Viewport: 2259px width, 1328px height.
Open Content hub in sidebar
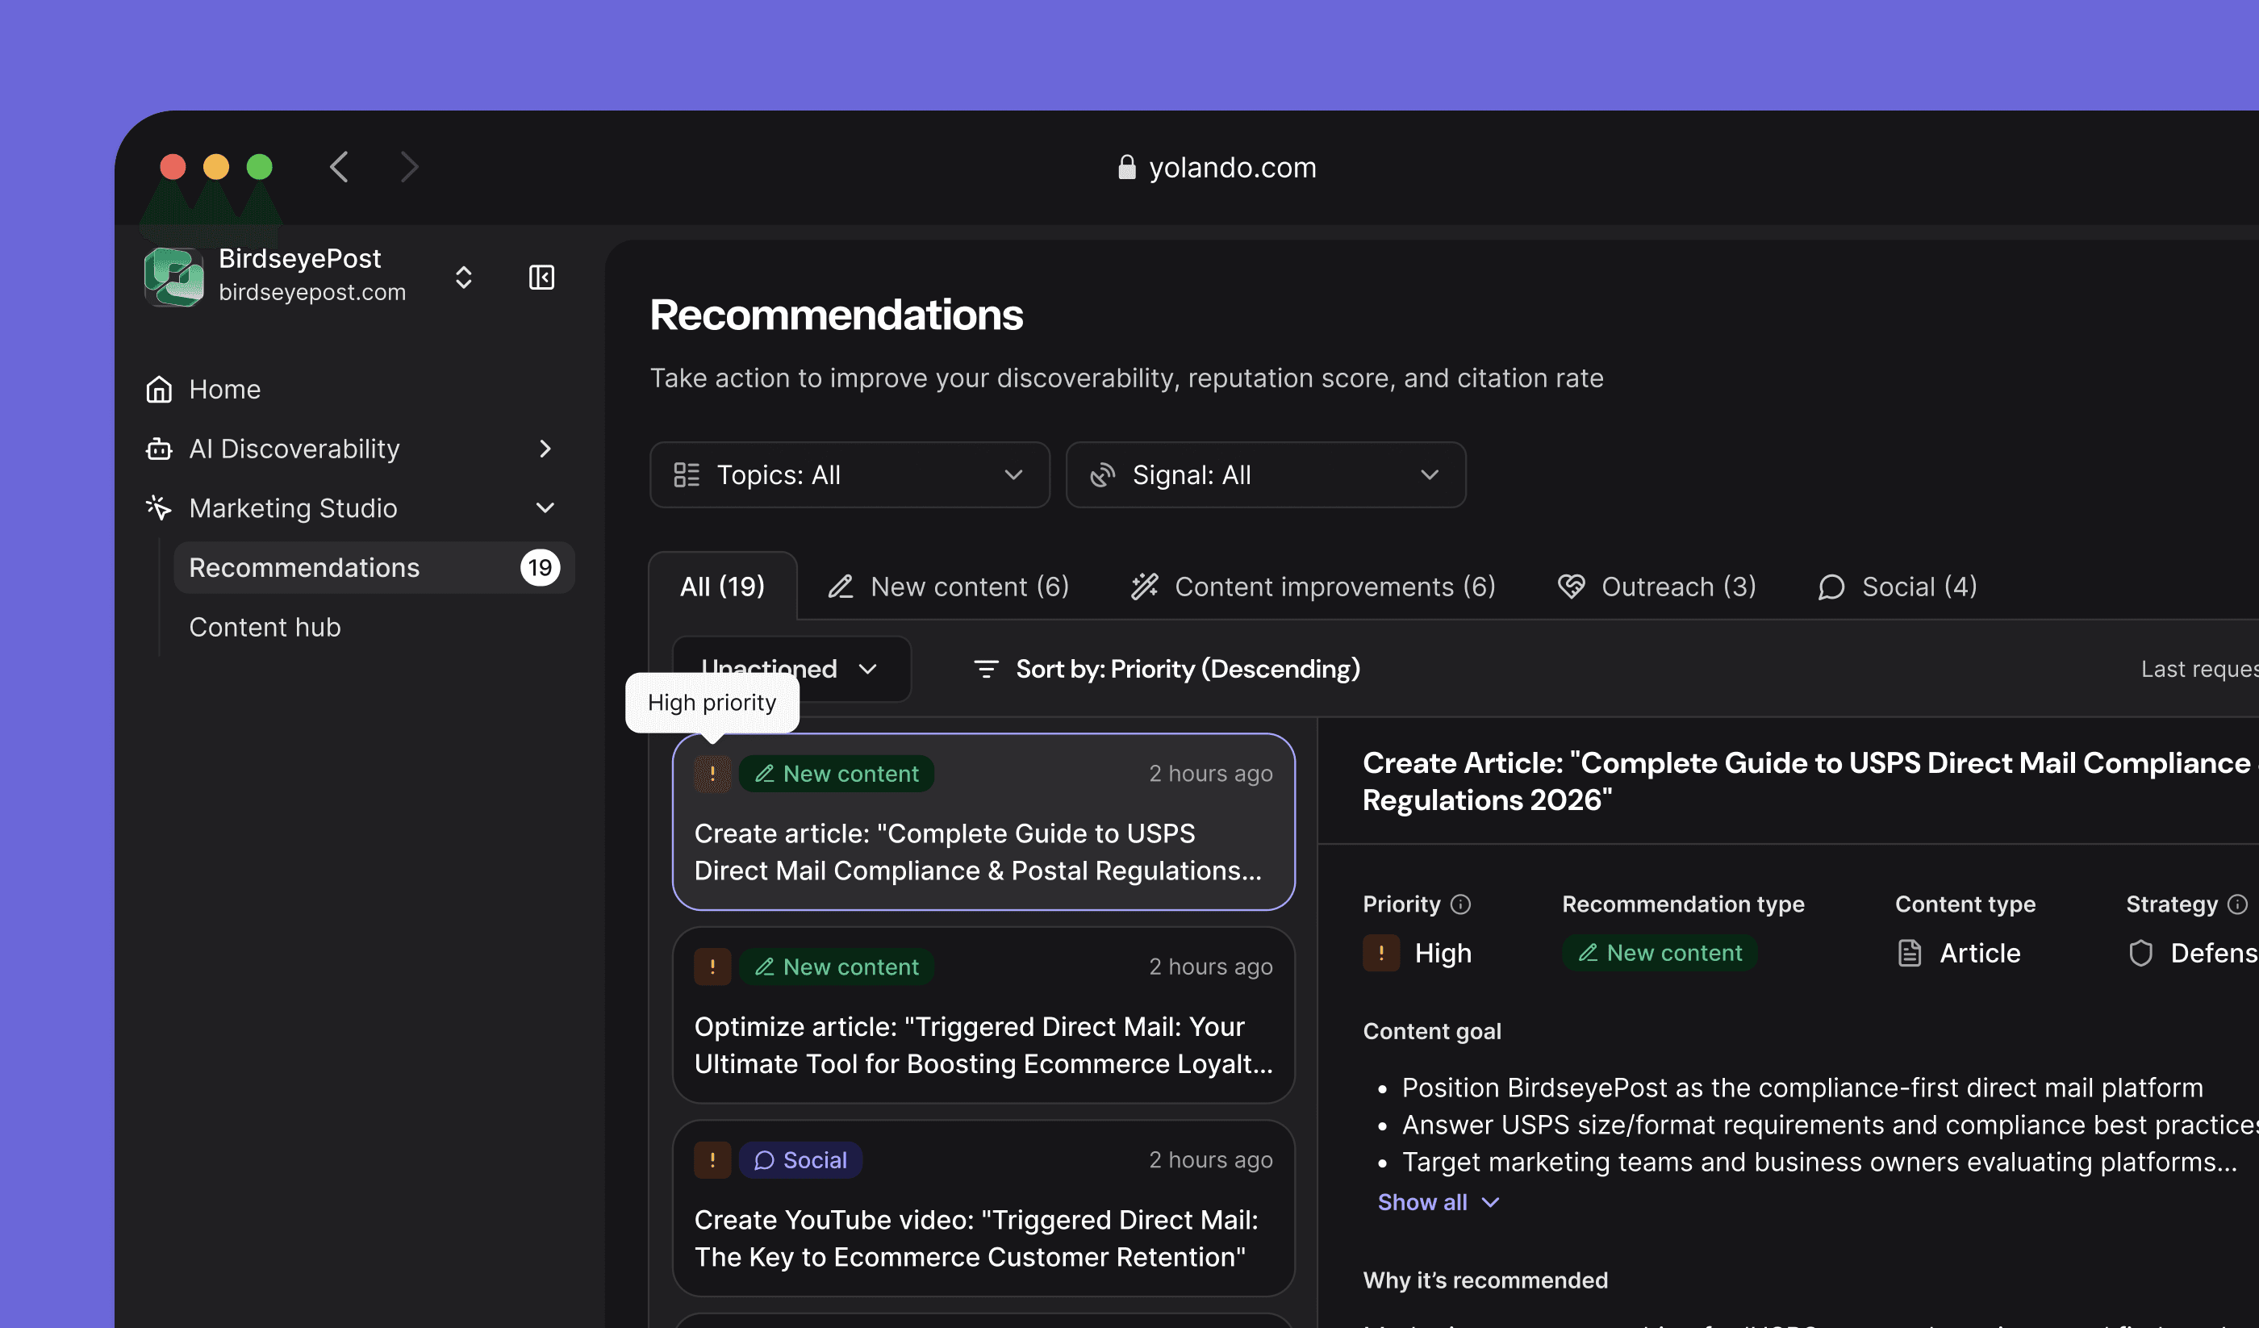tap(265, 627)
